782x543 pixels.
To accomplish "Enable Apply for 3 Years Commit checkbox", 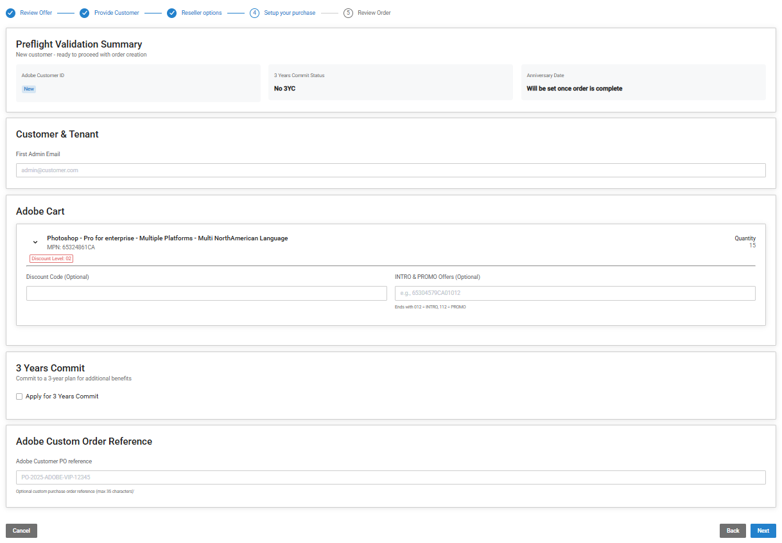I will pyautogui.click(x=19, y=396).
